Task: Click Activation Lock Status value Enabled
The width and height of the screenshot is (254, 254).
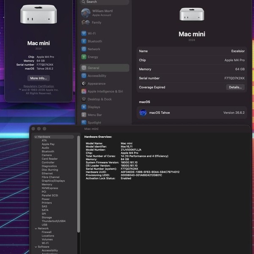Action: pos(126,178)
